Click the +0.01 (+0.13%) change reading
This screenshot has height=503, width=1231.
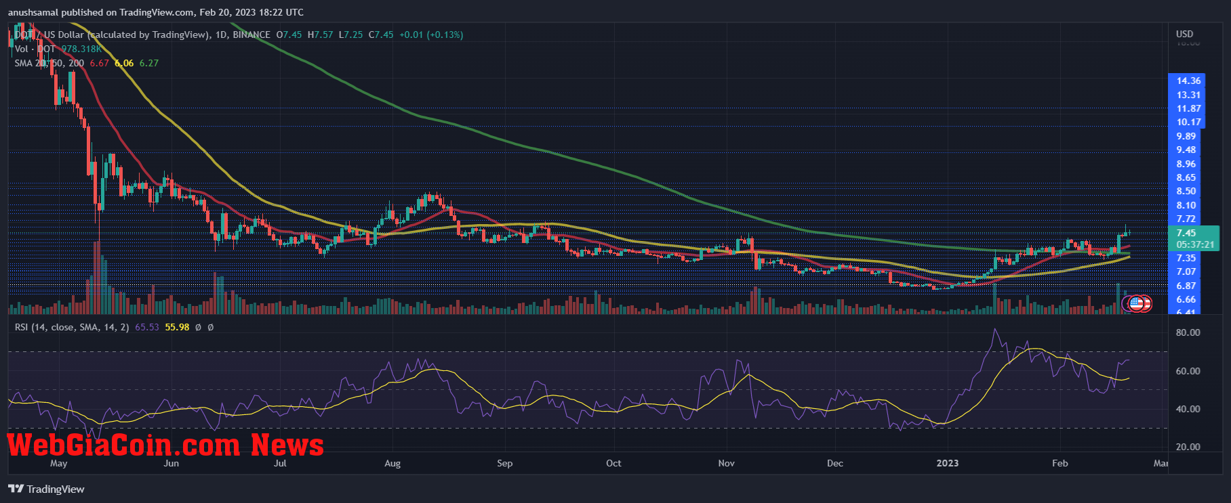[431, 35]
